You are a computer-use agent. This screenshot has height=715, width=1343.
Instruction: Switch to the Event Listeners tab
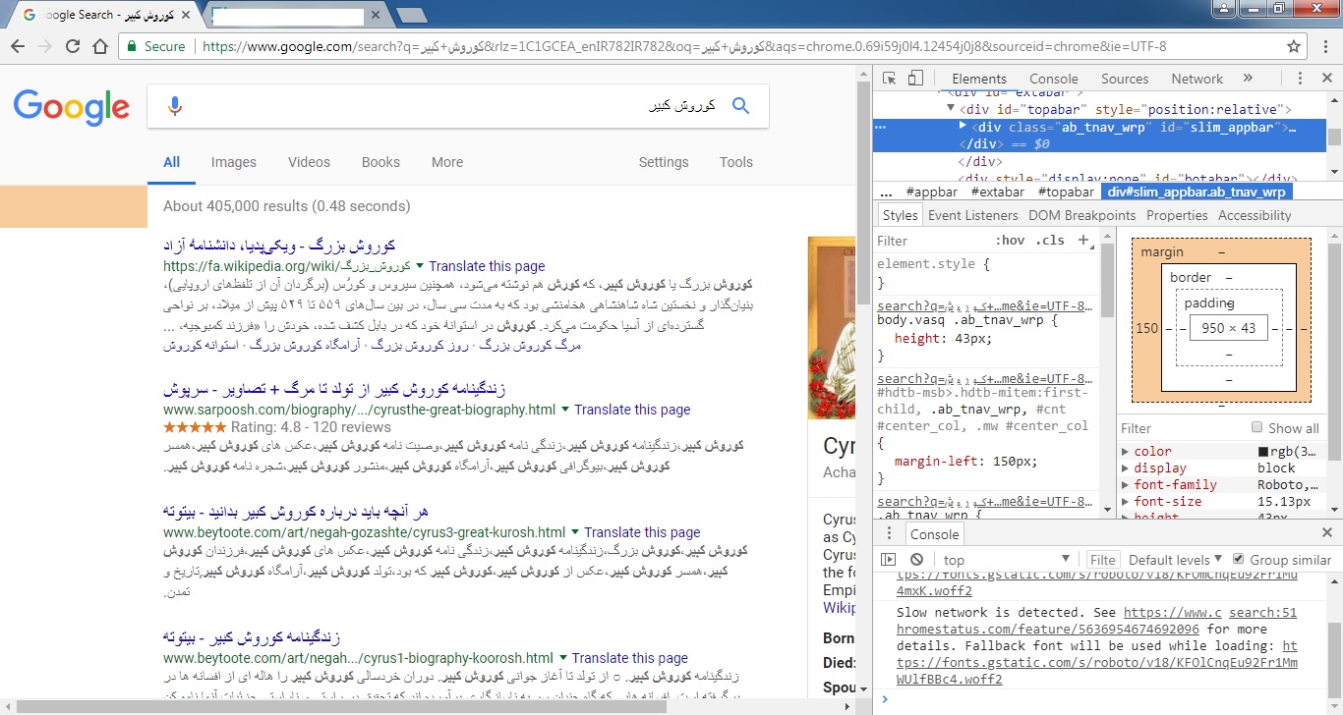pos(972,215)
